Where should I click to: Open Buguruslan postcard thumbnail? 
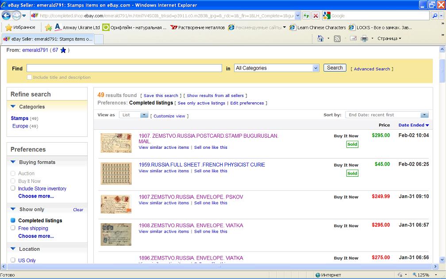click(116, 143)
